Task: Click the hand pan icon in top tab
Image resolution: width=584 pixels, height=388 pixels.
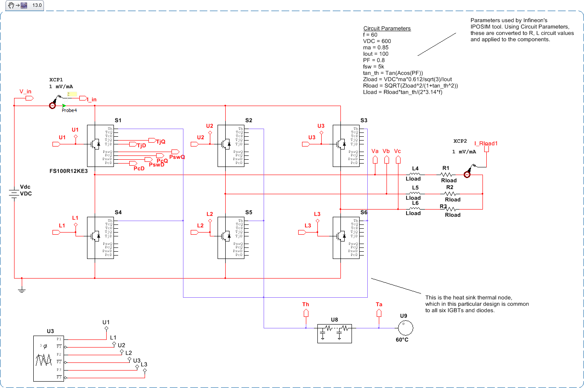Action: [x=7, y=5]
